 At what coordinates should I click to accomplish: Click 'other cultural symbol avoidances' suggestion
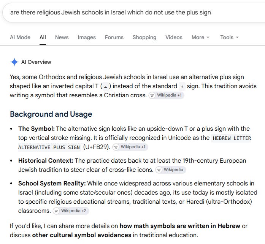coord(82,235)
